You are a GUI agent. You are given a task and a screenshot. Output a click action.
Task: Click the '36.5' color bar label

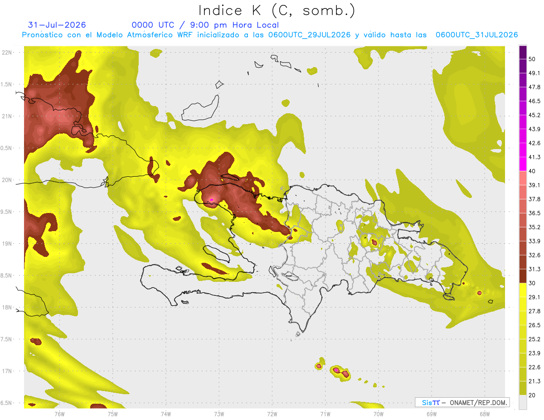(534, 213)
